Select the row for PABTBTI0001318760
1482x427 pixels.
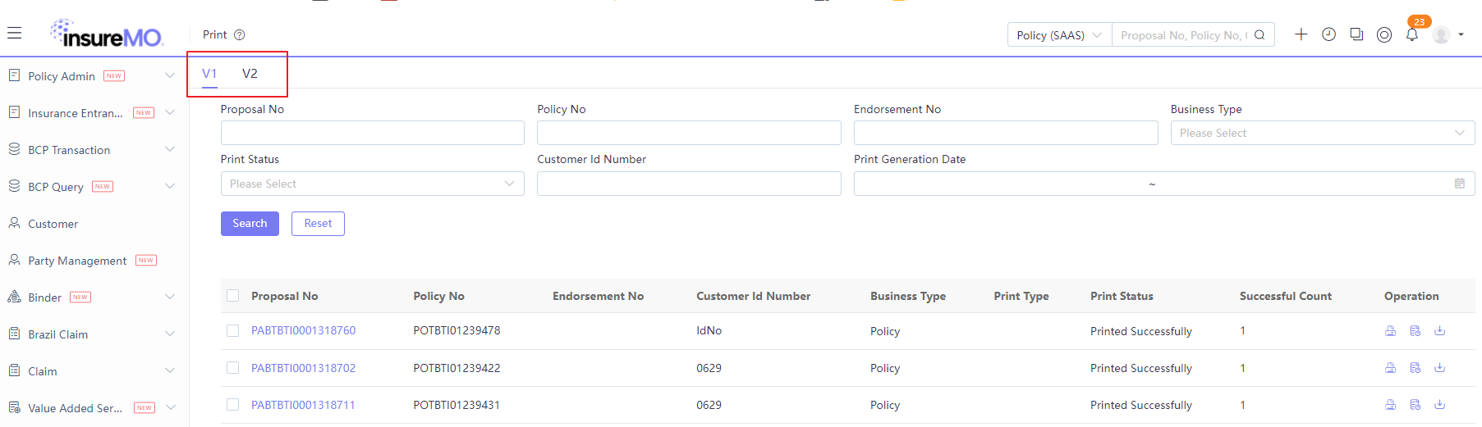pyautogui.click(x=233, y=331)
